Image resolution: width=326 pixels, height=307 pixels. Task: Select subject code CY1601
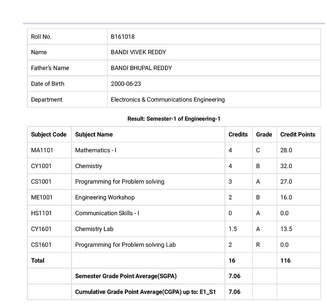tap(41, 229)
